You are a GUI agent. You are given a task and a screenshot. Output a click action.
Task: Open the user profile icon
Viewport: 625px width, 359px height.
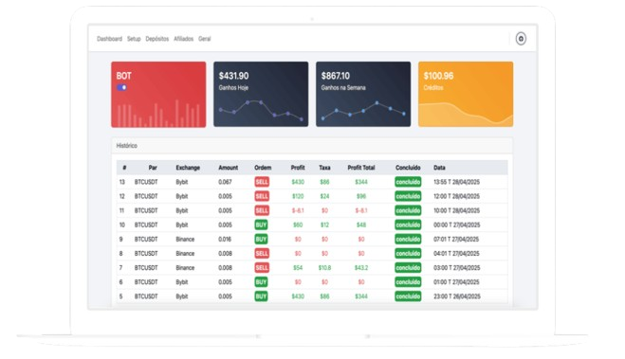pyautogui.click(x=521, y=39)
